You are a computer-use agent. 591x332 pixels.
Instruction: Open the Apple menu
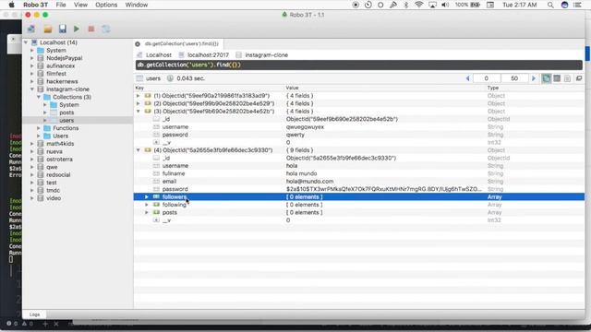[12, 5]
